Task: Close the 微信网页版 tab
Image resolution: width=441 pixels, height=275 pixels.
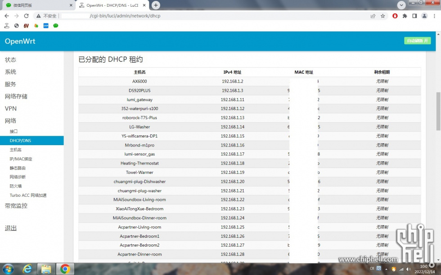Action: point(71,5)
